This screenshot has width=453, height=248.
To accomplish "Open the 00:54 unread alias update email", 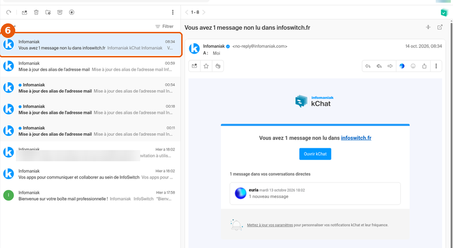I will (x=90, y=88).
